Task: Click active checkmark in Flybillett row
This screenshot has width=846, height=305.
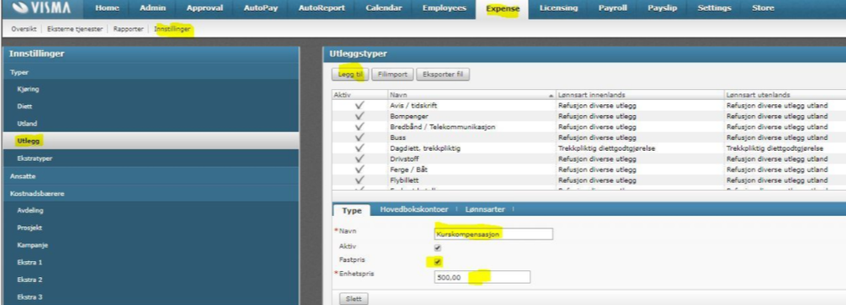Action: pos(359,180)
